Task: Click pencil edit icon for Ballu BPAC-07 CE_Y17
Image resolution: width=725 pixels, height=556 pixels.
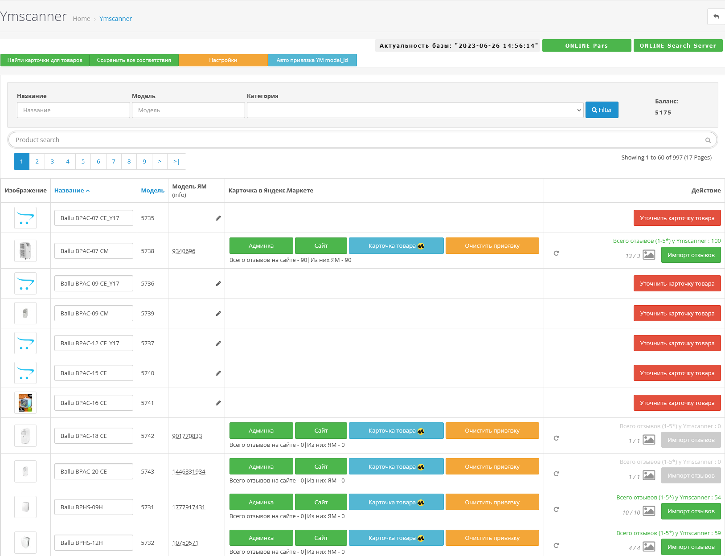Action: pyautogui.click(x=218, y=218)
